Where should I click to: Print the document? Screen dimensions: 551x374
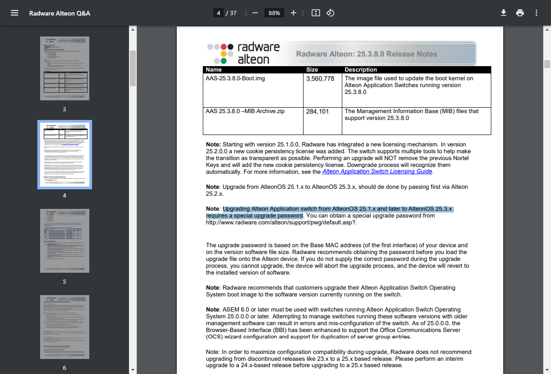click(x=520, y=13)
